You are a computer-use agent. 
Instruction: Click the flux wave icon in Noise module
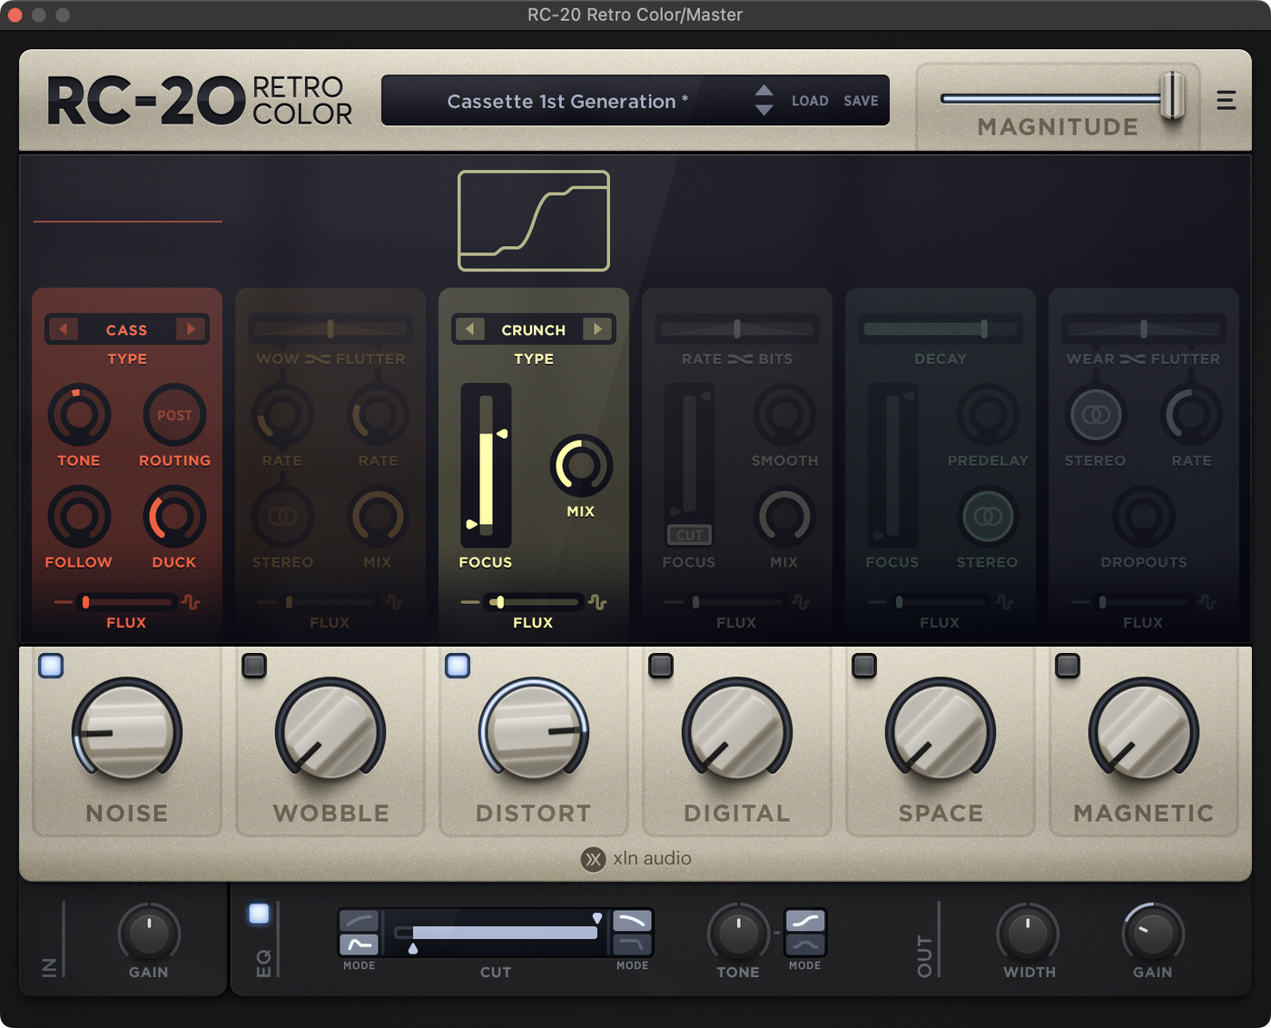(x=191, y=602)
